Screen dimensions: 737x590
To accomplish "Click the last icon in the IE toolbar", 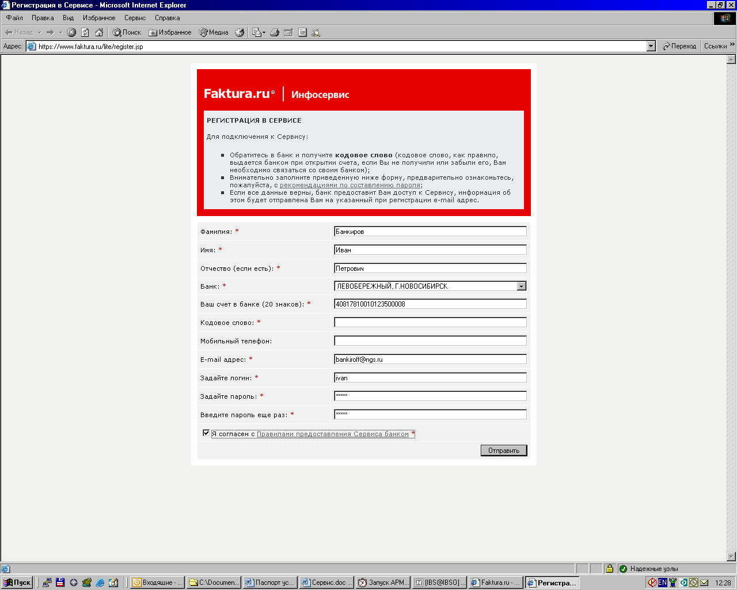I will coord(316,32).
